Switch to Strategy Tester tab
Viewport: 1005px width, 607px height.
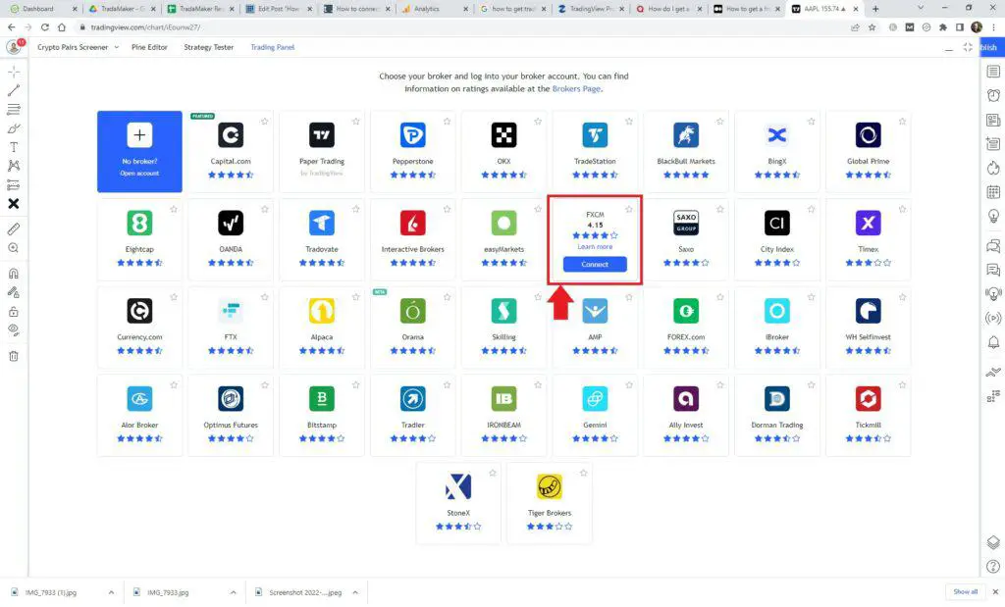tap(209, 47)
